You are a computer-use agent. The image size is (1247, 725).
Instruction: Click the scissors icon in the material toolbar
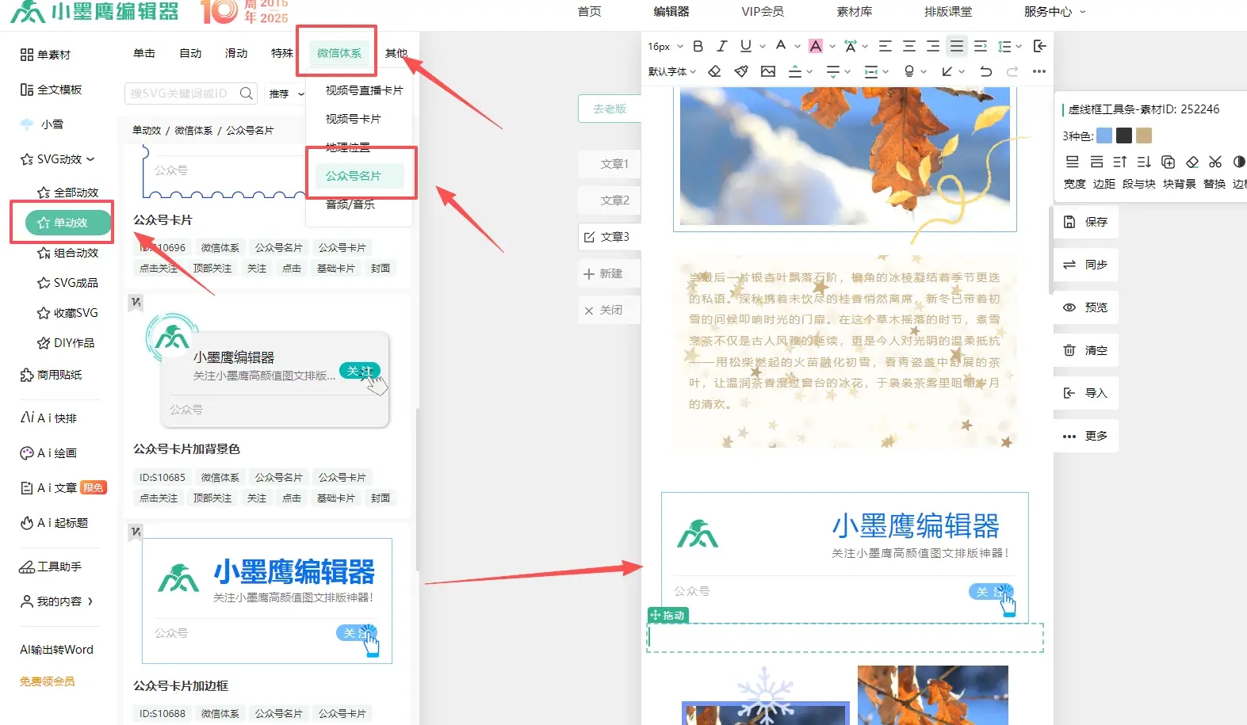click(1215, 162)
